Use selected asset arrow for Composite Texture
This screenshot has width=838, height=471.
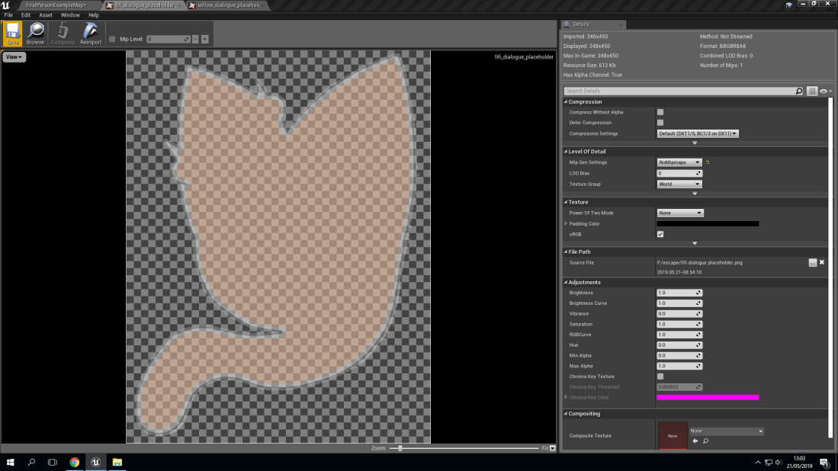695,441
